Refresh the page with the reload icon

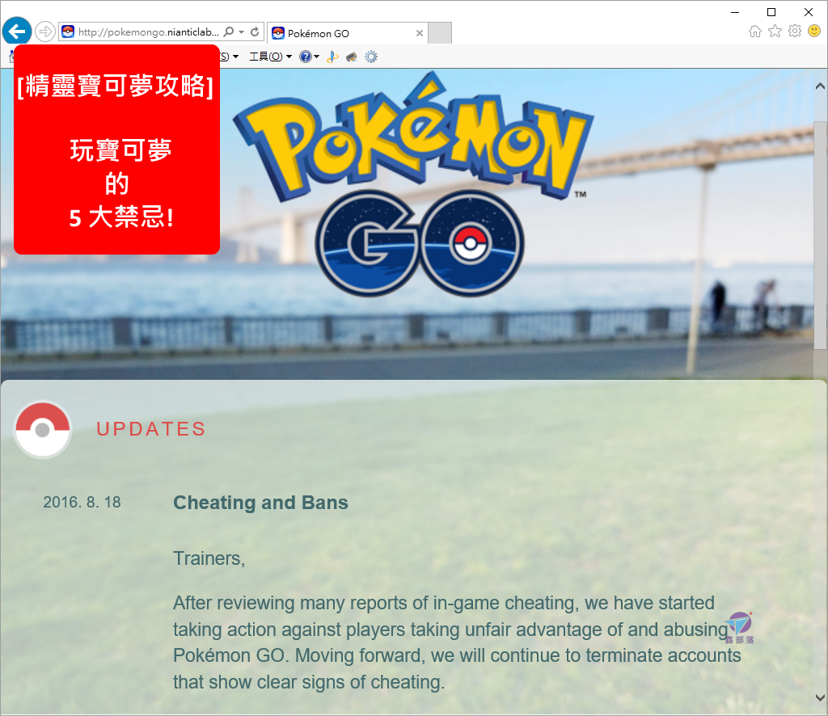tap(255, 32)
